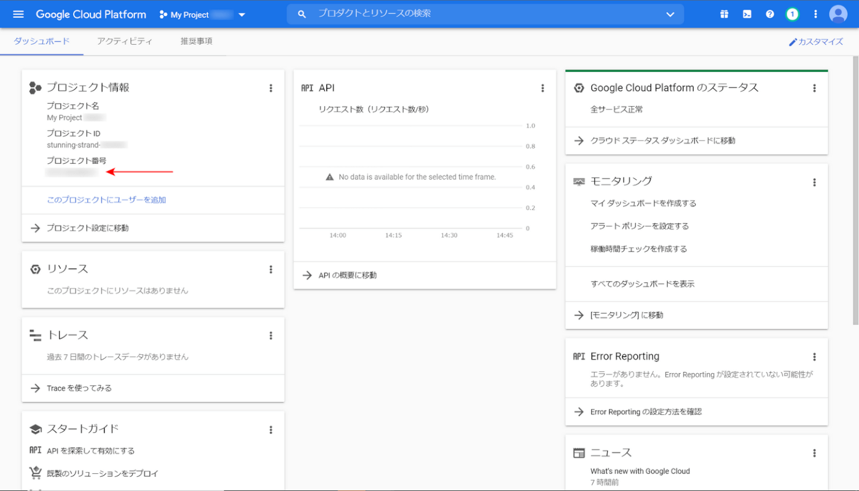Open the user account avatar
Screen dimensions: 859x491
838,14
